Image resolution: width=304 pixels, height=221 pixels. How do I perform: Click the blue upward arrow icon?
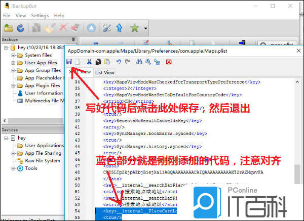tap(120, 28)
